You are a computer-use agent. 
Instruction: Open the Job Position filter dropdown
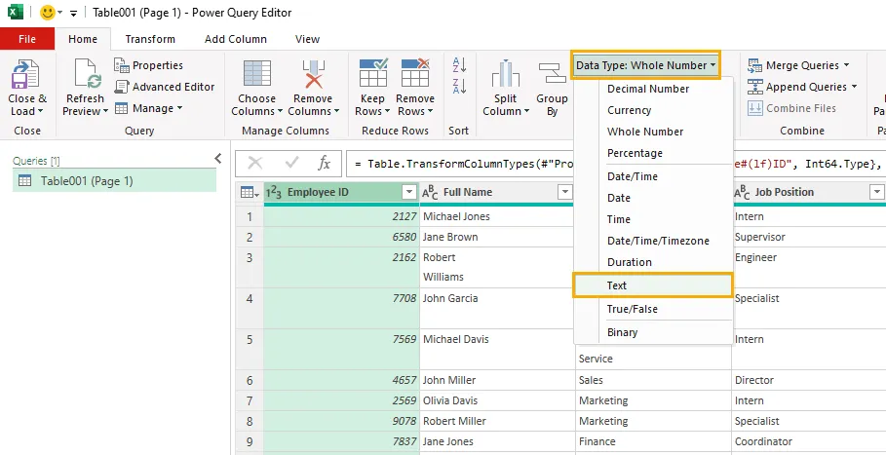[x=876, y=193]
